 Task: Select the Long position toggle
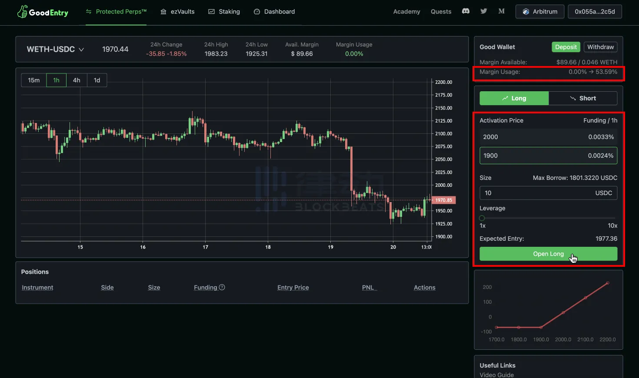tap(514, 98)
